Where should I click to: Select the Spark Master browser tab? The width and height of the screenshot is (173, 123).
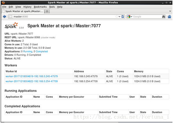[x=23, y=11]
